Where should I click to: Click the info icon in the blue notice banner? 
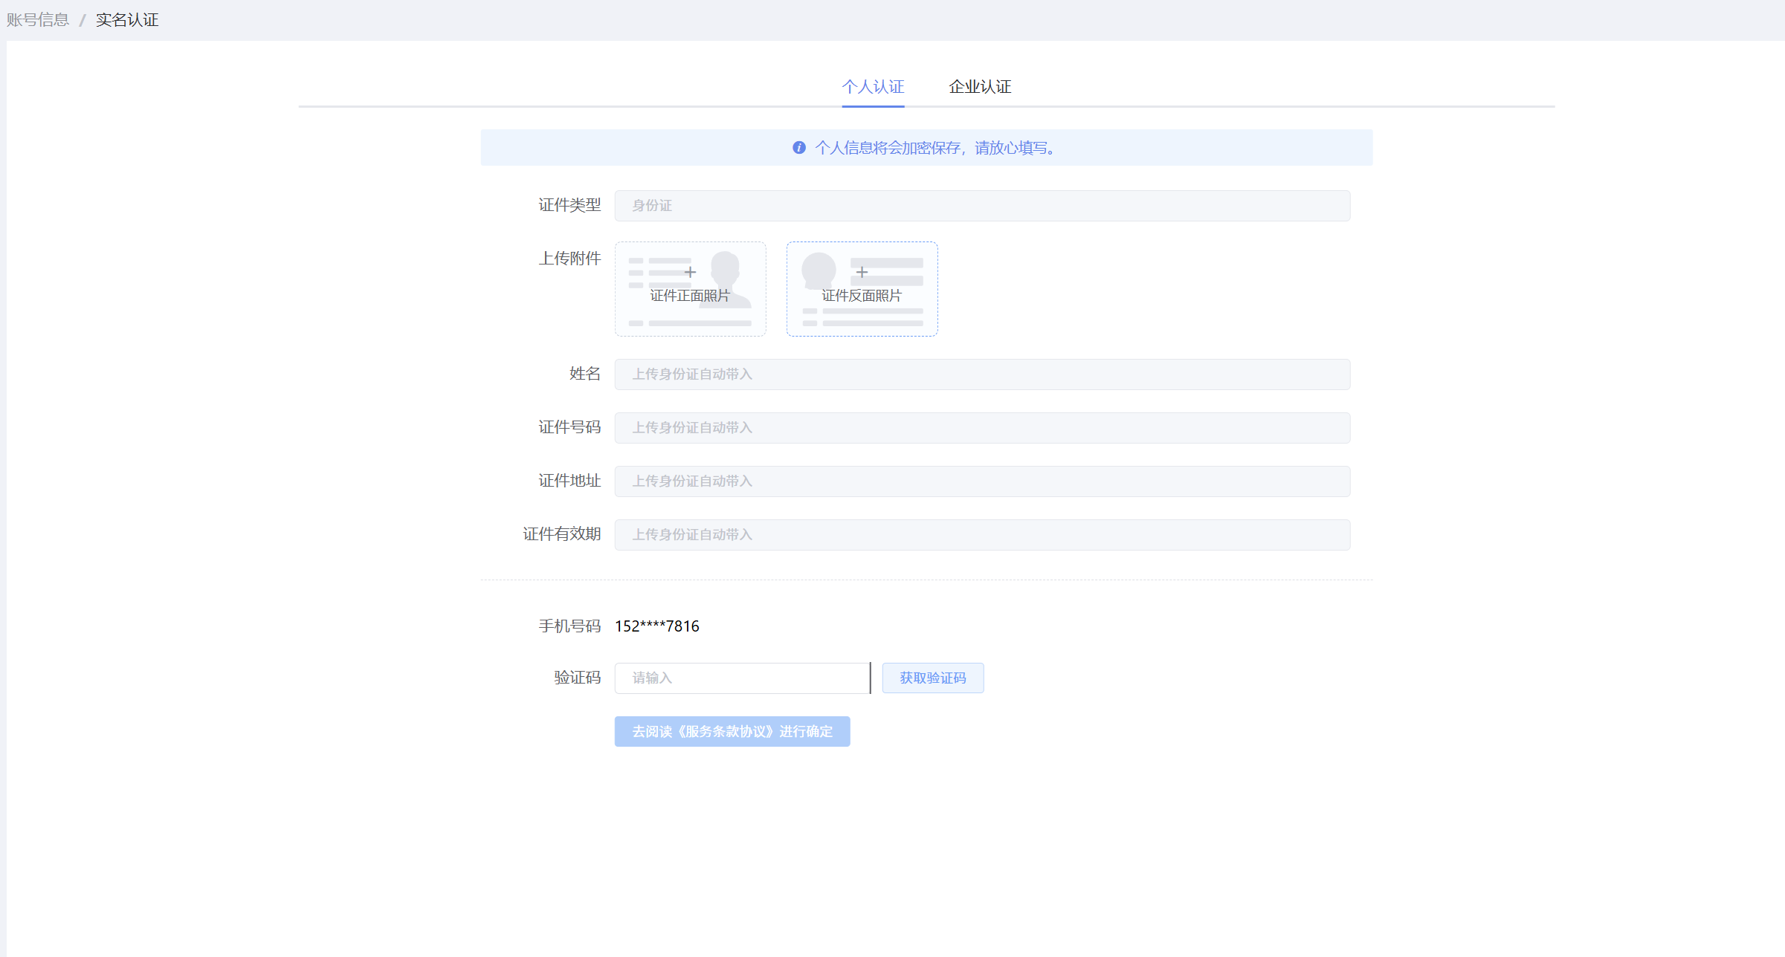point(799,148)
